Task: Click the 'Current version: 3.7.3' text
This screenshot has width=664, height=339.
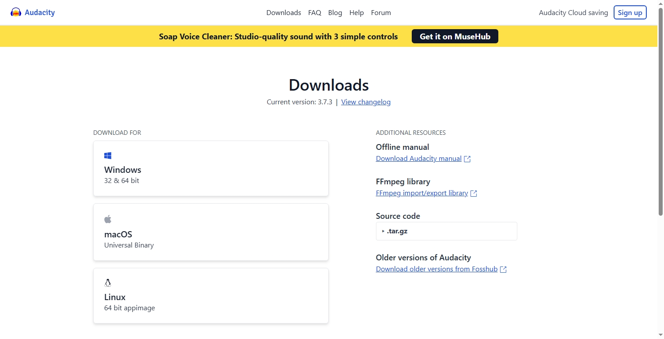Action: coord(300,102)
